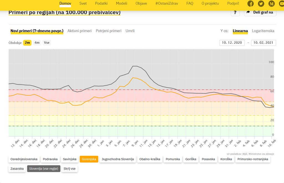Image resolution: width=284 pixels, height=183 pixels.
Task: Select Logaritemska Y axis scale
Action: (263, 31)
